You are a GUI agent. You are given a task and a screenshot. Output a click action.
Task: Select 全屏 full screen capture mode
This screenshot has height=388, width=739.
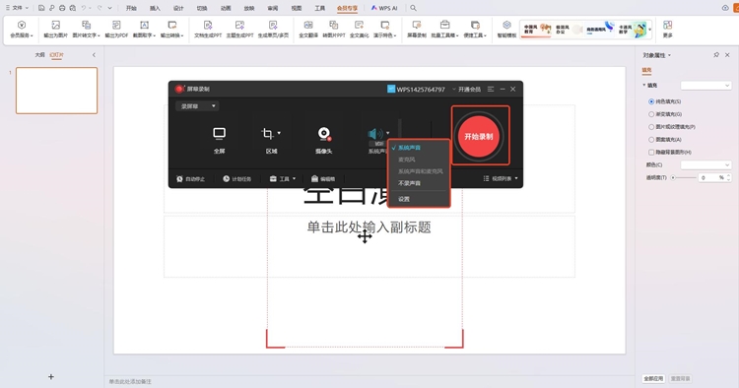[219, 140]
